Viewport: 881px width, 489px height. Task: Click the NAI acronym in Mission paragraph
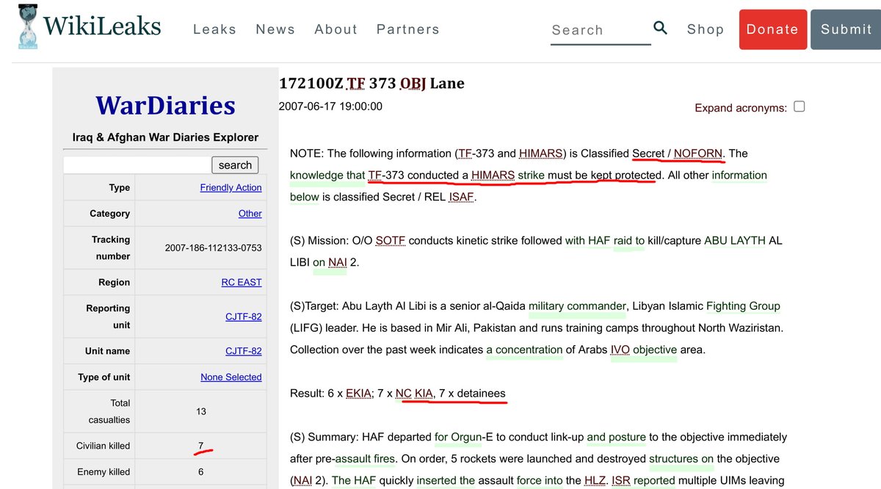point(338,262)
